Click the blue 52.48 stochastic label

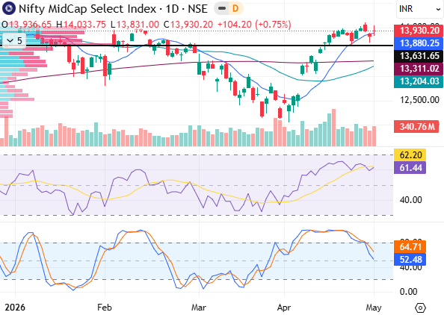pyautogui.click(x=410, y=260)
